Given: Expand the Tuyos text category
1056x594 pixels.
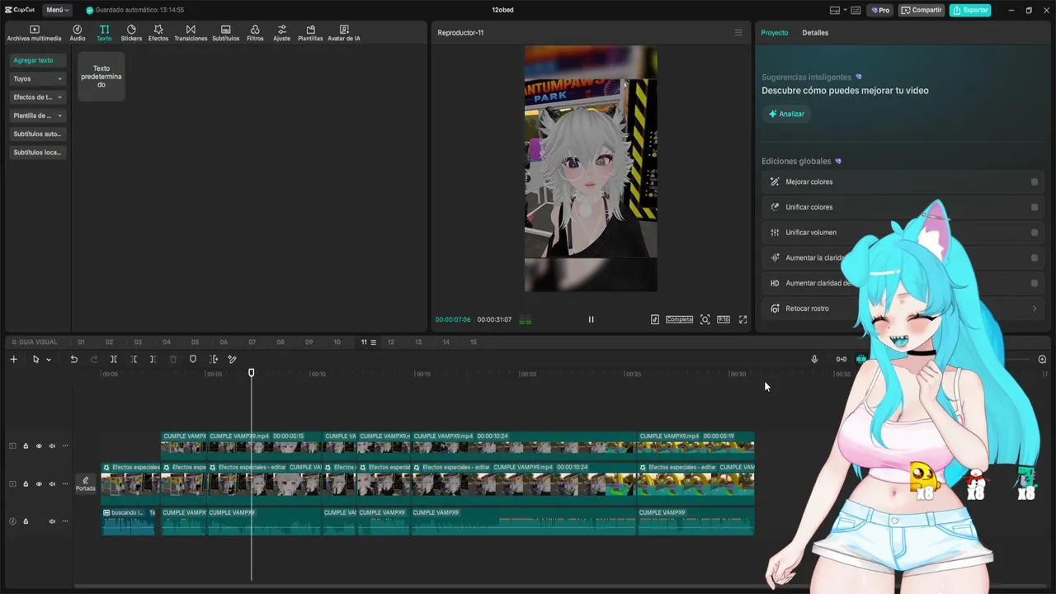Looking at the screenshot, I should (38, 79).
